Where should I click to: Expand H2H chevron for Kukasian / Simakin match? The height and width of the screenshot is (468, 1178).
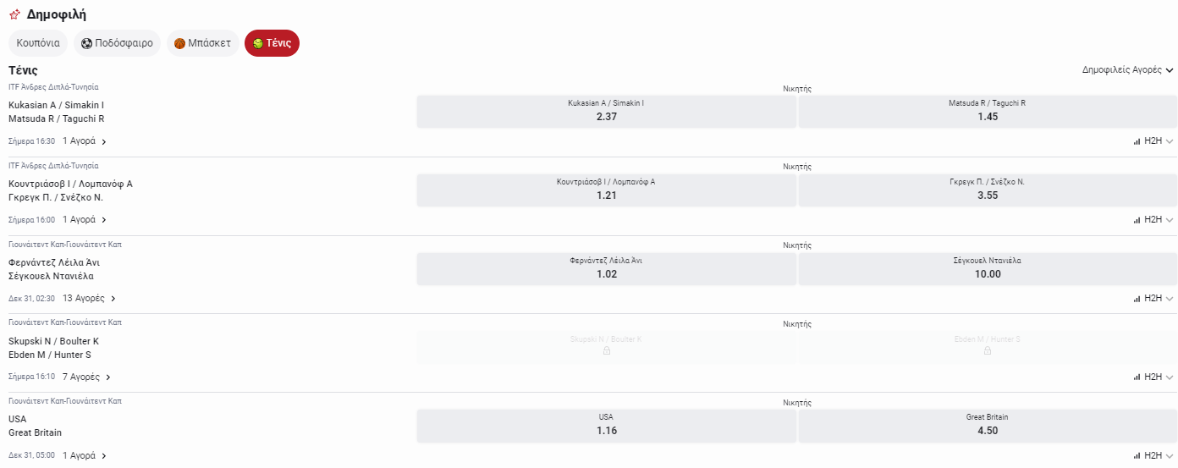click(1170, 141)
